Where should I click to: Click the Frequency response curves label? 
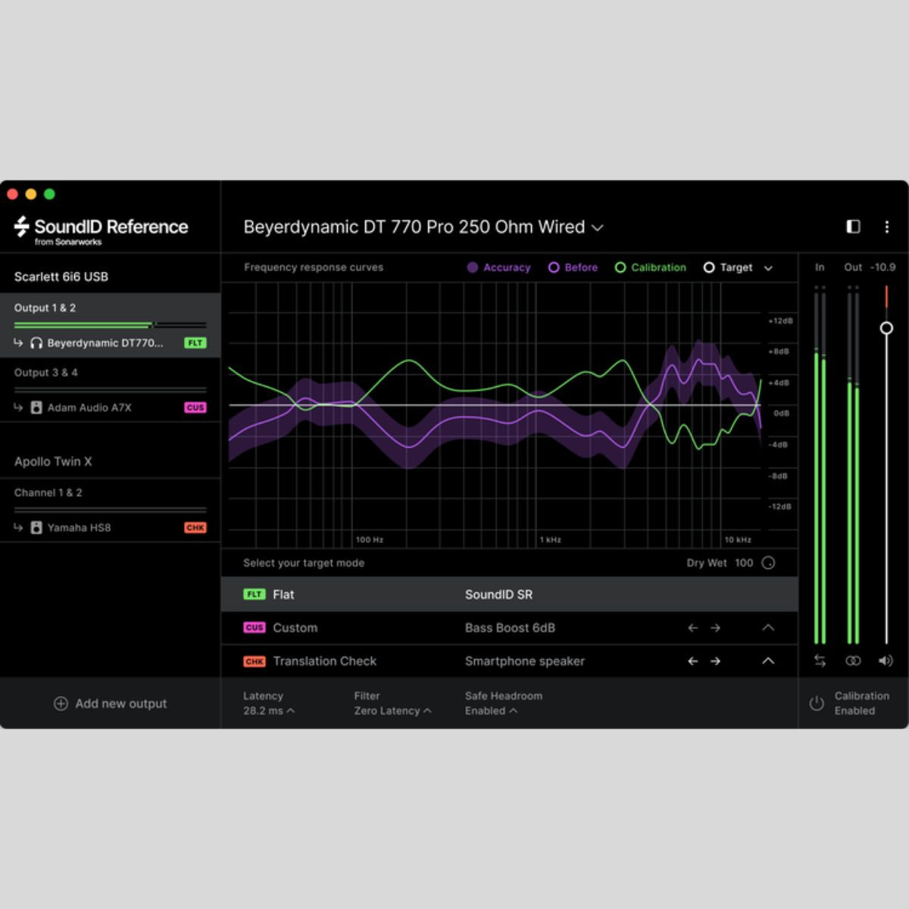[x=314, y=267]
